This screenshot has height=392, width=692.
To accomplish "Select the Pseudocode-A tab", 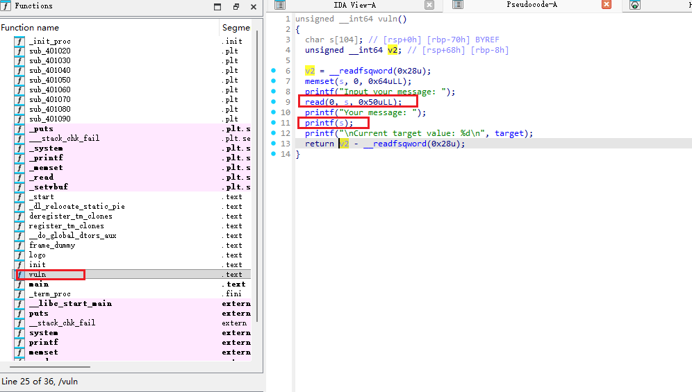I will [532, 6].
